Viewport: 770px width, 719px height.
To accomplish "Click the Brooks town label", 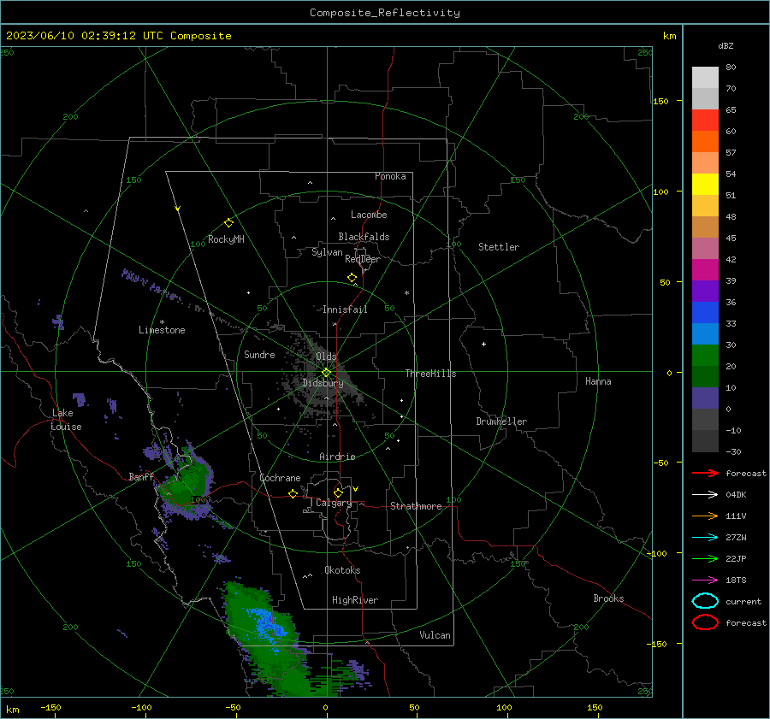I will pyautogui.click(x=608, y=598).
